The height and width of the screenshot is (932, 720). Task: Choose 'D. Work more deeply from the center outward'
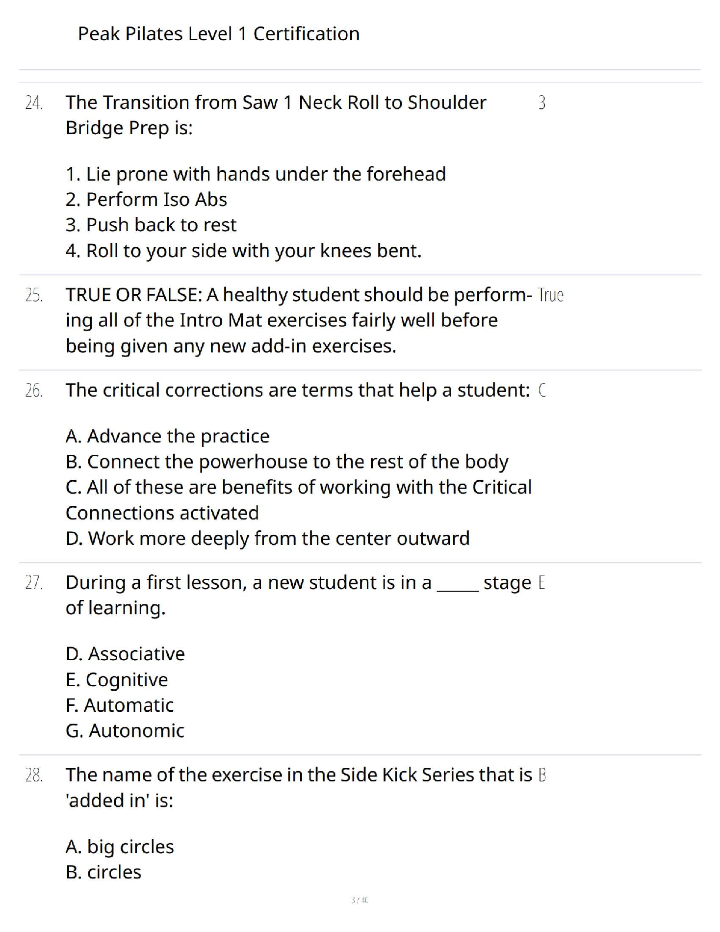pyautogui.click(x=267, y=538)
